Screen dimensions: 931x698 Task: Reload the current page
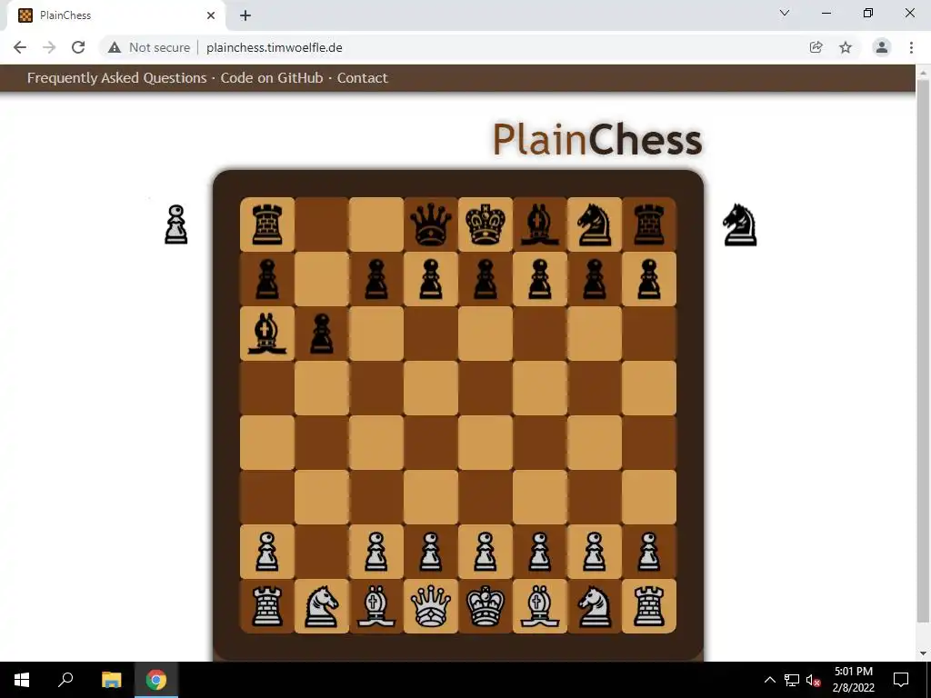coord(78,47)
